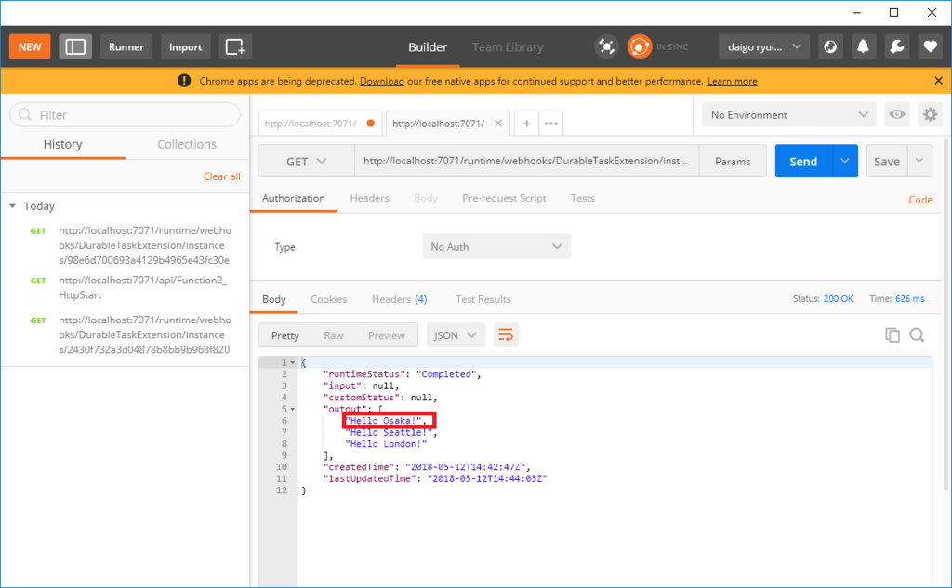Open the Send button dropdown arrow

[844, 162]
